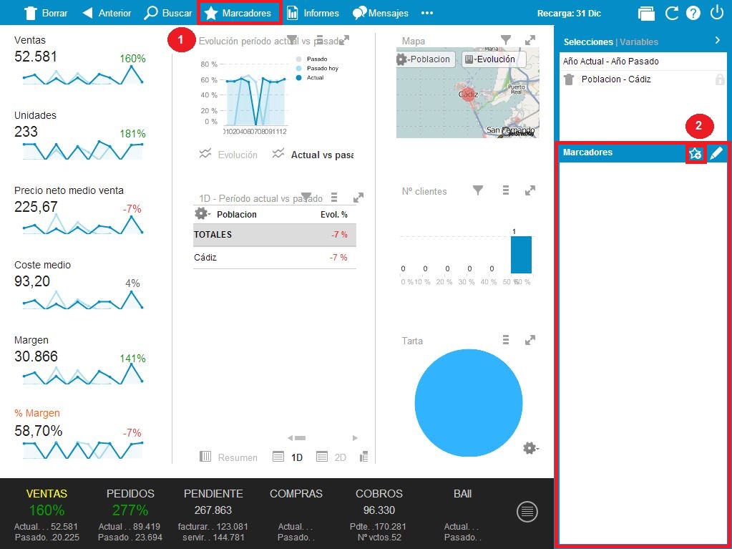Screen dimensions: 732x549
Task: Open the help question mark icon
Action: (x=693, y=13)
